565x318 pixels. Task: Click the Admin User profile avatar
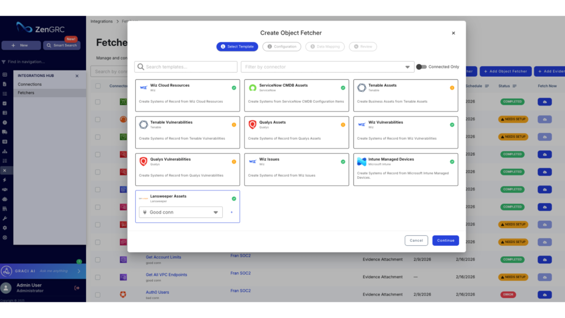tap(6, 288)
